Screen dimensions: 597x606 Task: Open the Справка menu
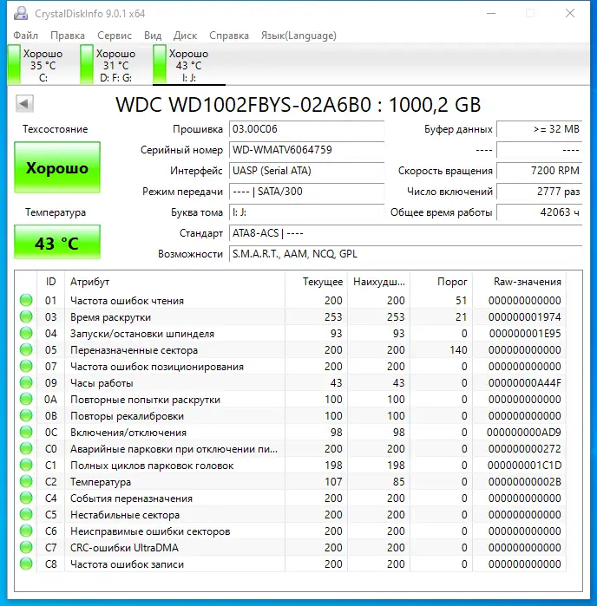(x=229, y=36)
